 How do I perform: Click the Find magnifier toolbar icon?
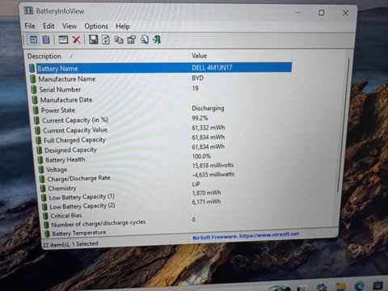point(145,40)
